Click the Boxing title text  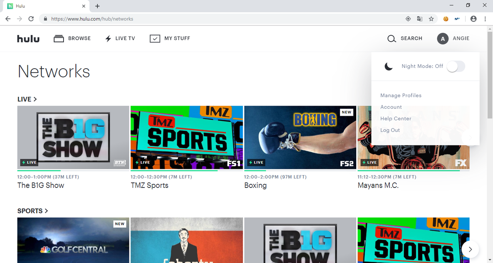(255, 185)
